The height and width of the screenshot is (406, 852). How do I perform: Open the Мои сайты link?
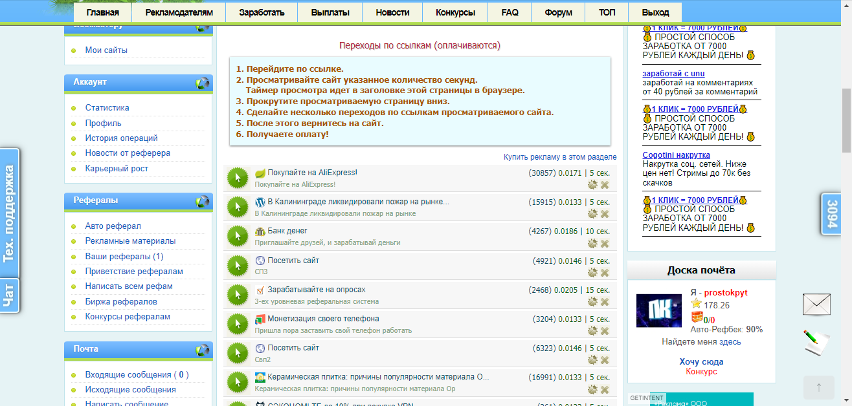106,50
